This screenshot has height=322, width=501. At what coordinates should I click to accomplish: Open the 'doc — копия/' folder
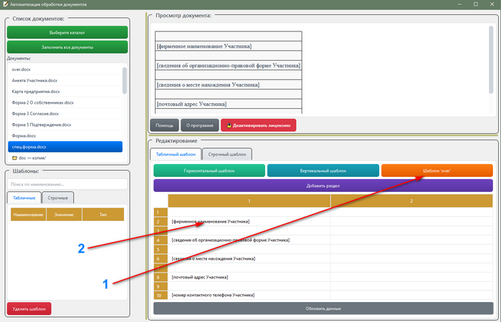tap(65, 157)
